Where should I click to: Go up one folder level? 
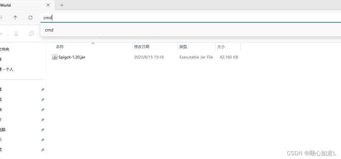coord(15,18)
